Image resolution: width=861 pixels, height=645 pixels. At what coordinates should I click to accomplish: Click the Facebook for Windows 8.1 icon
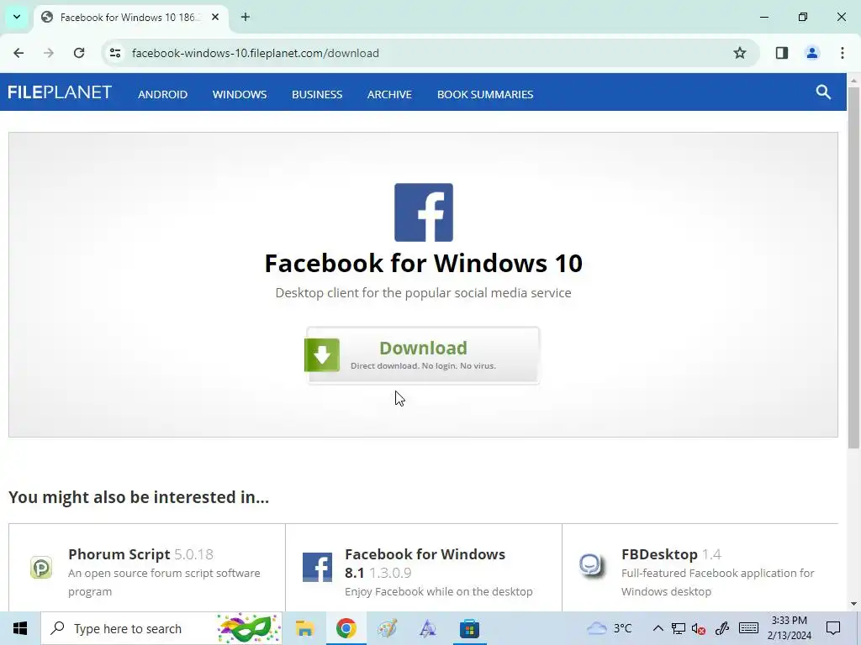[317, 567]
